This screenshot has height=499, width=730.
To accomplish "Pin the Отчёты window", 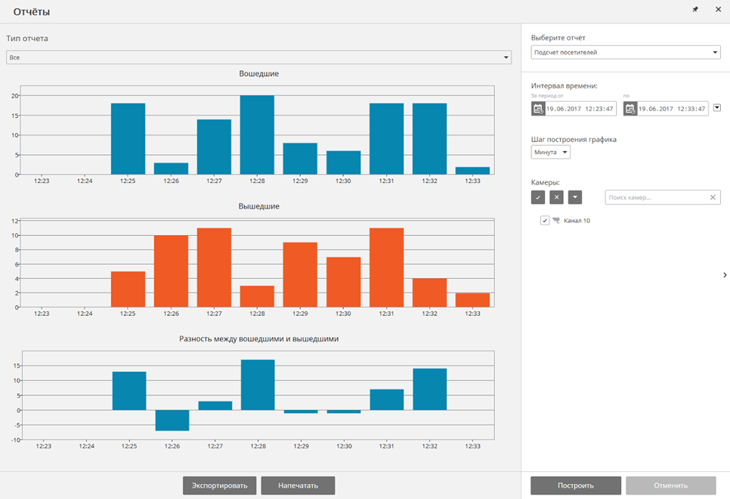I will tap(695, 10).
